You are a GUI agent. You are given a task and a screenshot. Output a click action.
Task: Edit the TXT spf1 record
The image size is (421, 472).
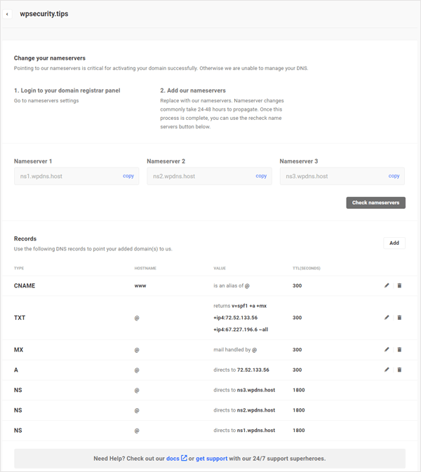tap(387, 317)
